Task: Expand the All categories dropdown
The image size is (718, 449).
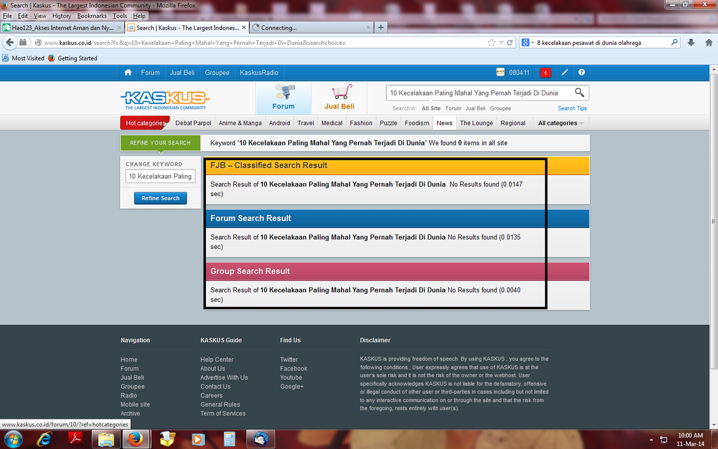Action: click(x=560, y=123)
